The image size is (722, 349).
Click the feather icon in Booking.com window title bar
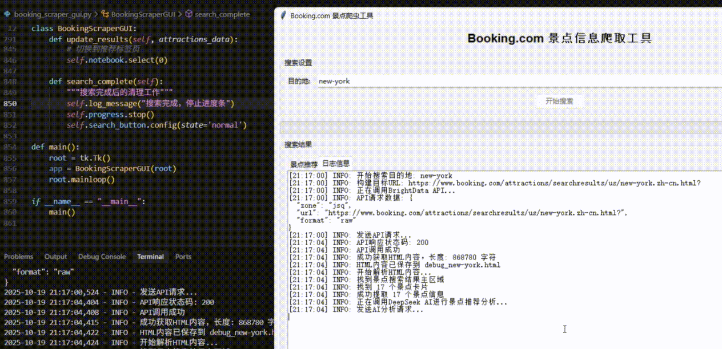pos(283,16)
